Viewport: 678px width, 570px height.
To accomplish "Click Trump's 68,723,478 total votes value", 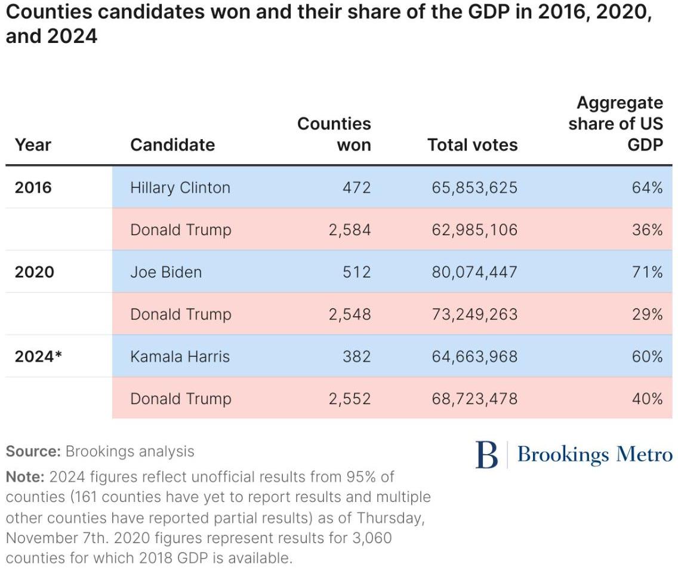I will 474,399.
